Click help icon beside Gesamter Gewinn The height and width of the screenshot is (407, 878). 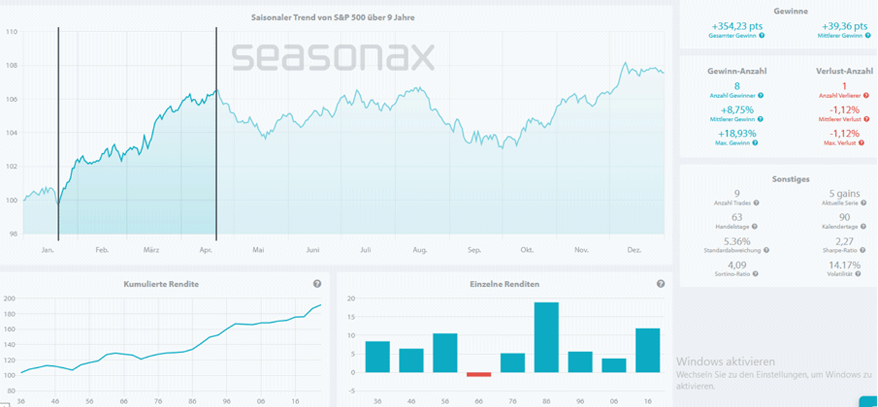point(762,36)
